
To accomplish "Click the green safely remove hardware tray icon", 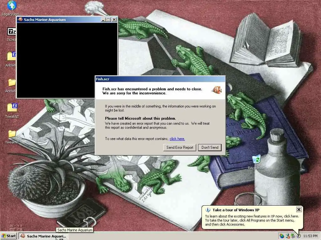I will point(293,236).
